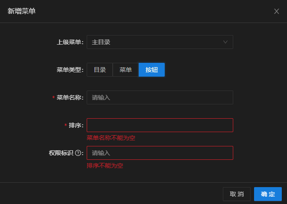Click the 菜单名称不能为空 error message

(111, 138)
